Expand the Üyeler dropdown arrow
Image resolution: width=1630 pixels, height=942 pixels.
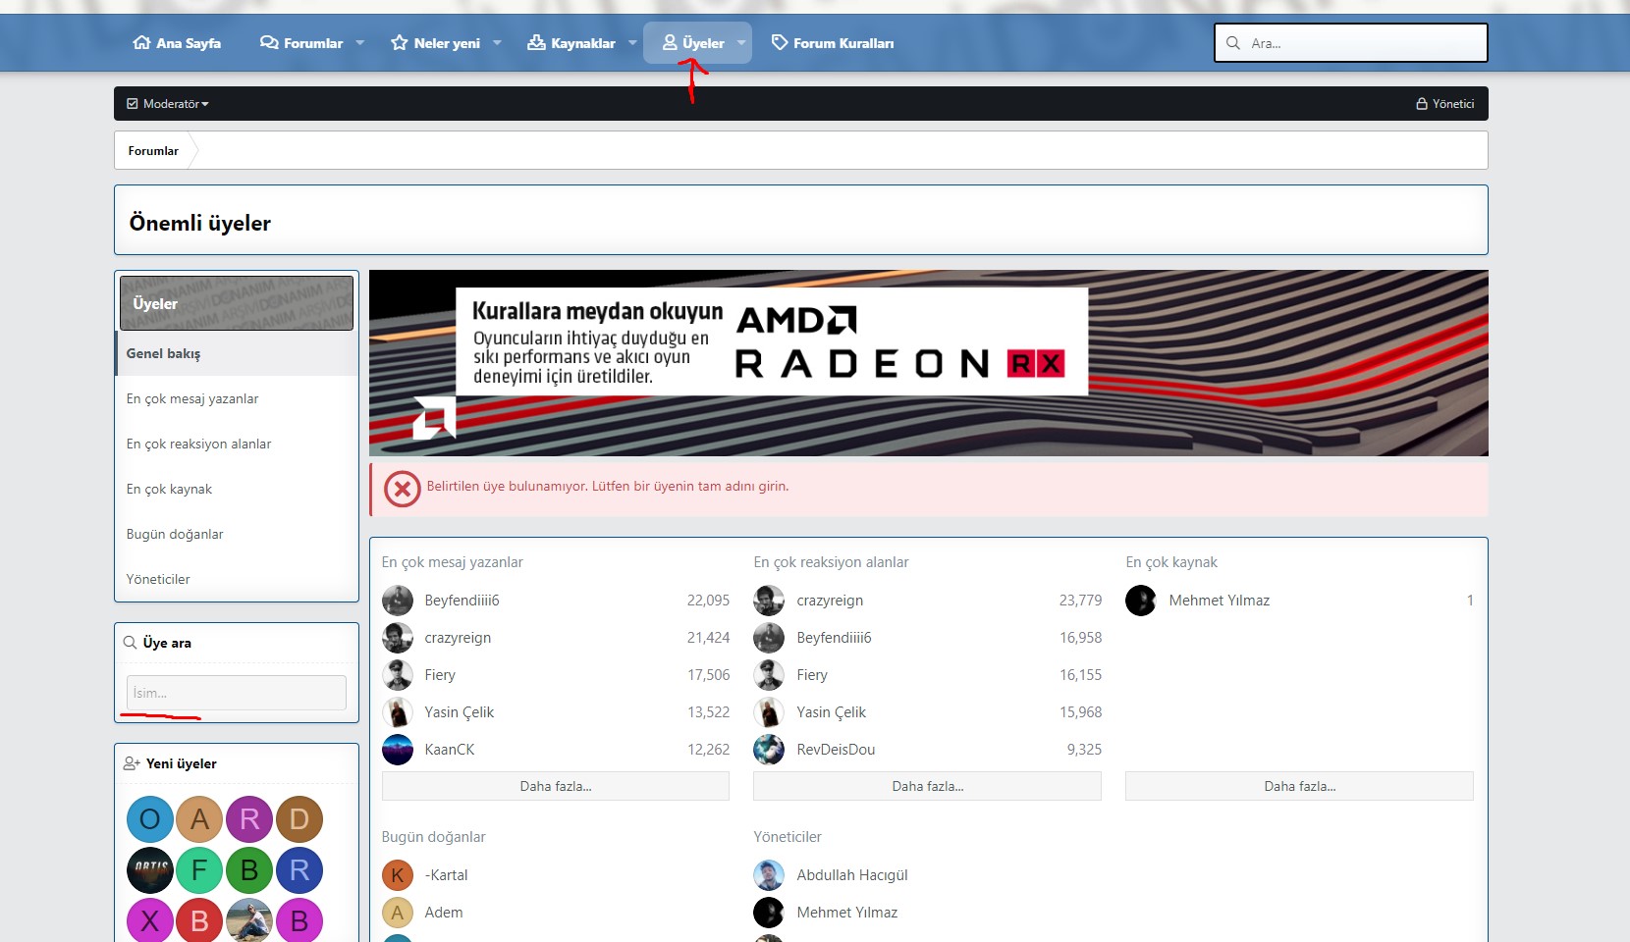click(741, 43)
